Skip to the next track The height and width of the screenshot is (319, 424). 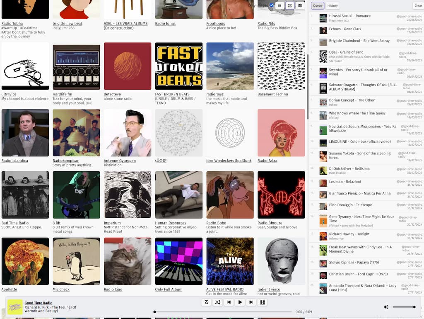[251, 302]
